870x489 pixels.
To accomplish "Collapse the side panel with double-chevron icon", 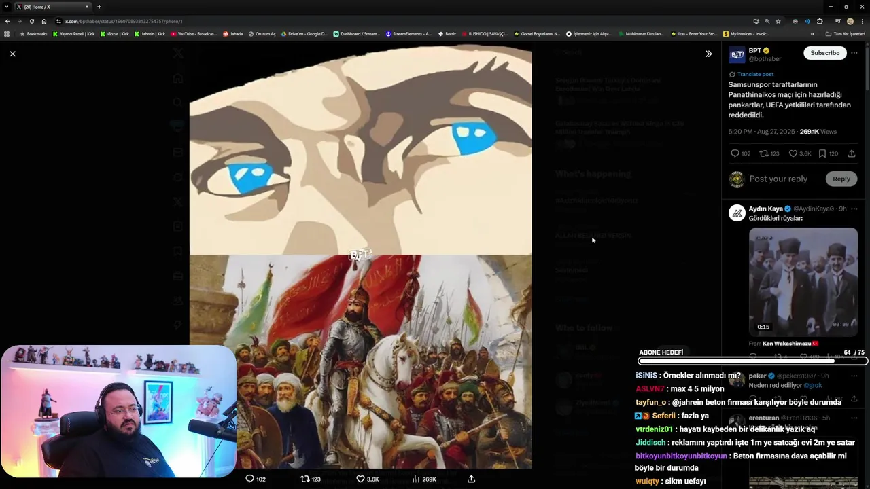I will (708, 54).
